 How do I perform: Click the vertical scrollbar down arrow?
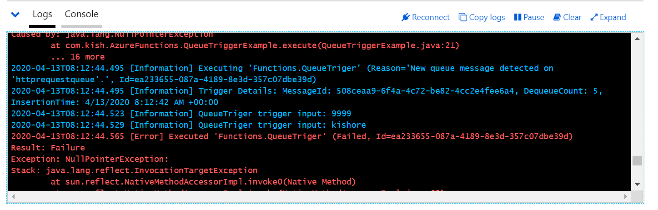(x=637, y=184)
